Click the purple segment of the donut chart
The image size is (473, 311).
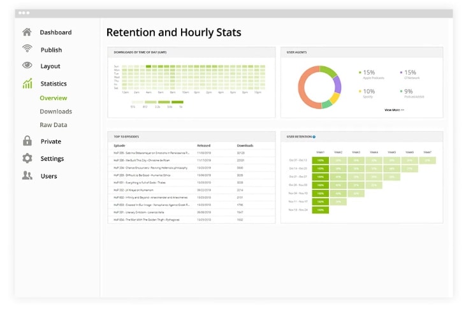[x=338, y=85]
